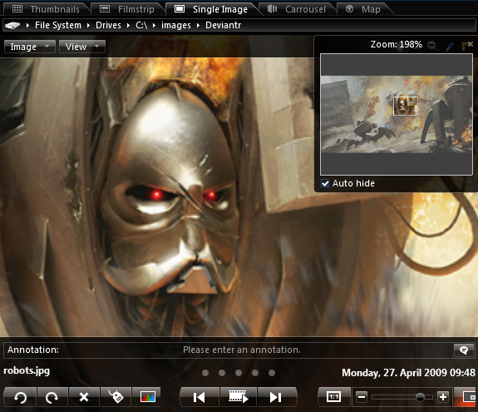Expand arrow before C:\ breadcrumb
The image size is (478, 412).
click(128, 25)
